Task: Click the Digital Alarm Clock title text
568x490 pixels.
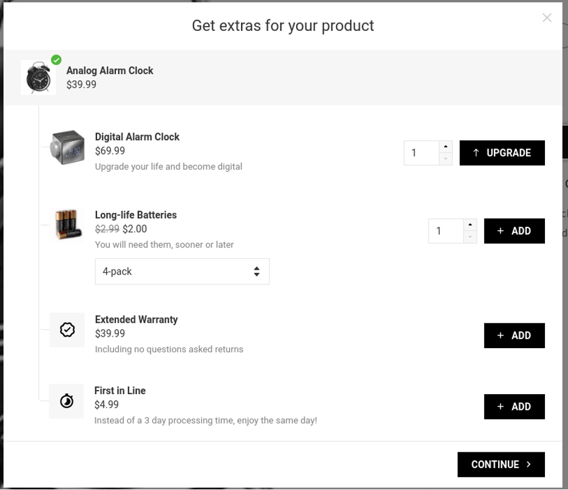Action: [x=137, y=136]
